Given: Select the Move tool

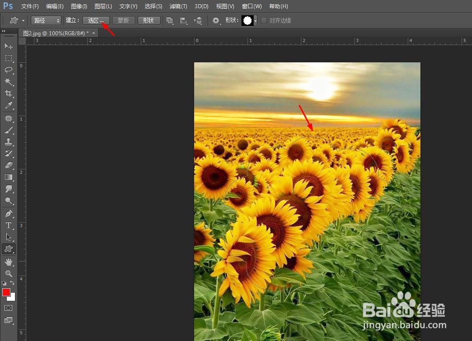Looking at the screenshot, I should coord(9,46).
